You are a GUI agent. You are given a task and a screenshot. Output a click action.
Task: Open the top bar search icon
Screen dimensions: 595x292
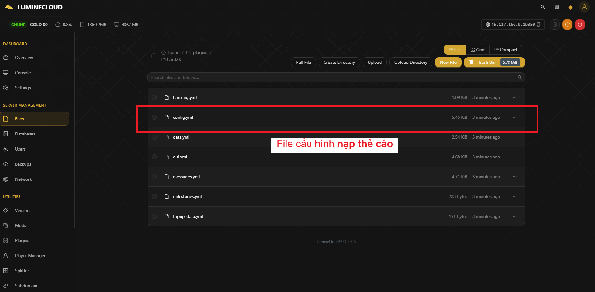pyautogui.click(x=542, y=7)
